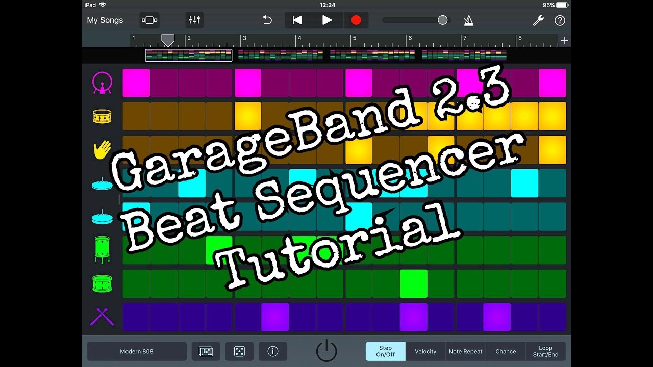Select the upper cyan hi-hat row icon

(102, 184)
